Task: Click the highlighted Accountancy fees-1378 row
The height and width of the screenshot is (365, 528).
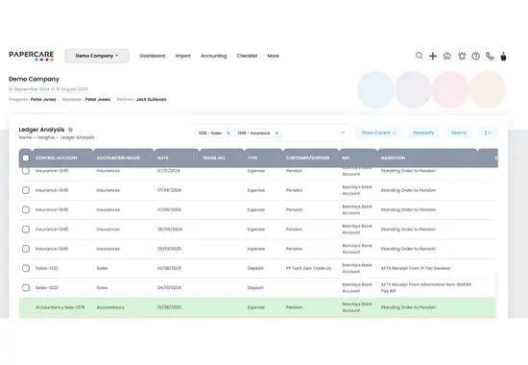Action: 257,307
